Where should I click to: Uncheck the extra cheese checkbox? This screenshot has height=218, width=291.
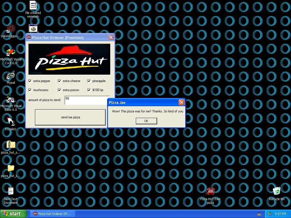tap(59, 81)
